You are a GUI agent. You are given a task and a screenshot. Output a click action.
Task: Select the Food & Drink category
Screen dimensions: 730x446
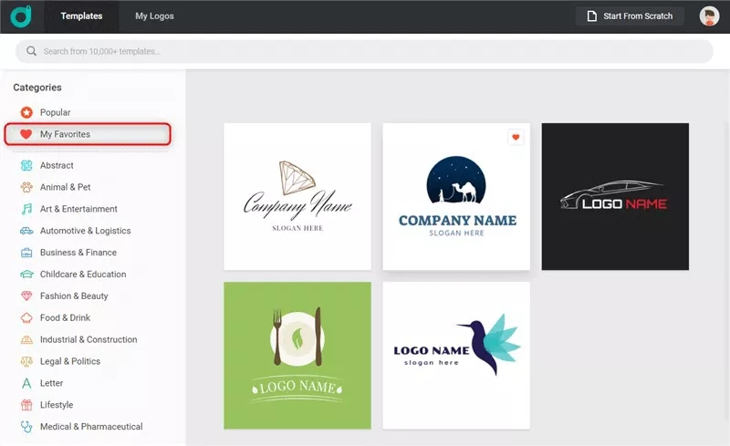pyautogui.click(x=65, y=318)
